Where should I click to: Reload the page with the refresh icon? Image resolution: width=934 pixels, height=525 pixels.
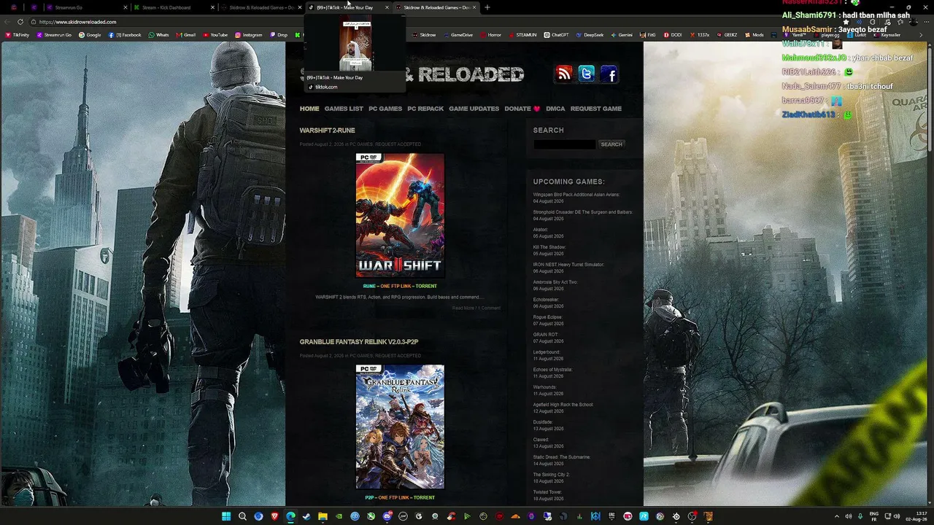tap(20, 22)
